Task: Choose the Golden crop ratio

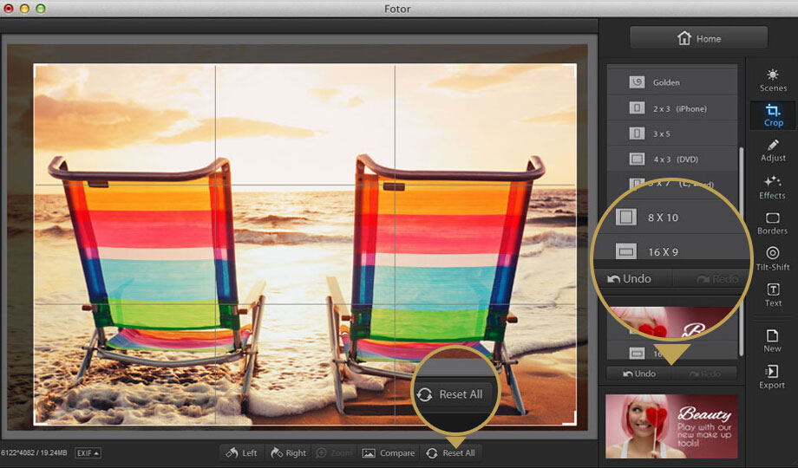Action: [x=671, y=81]
